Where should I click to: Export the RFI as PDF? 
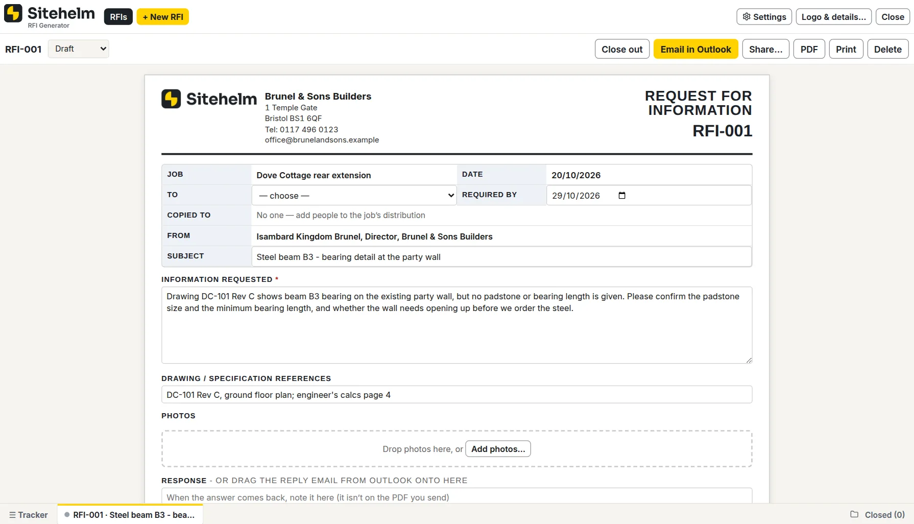tap(809, 49)
